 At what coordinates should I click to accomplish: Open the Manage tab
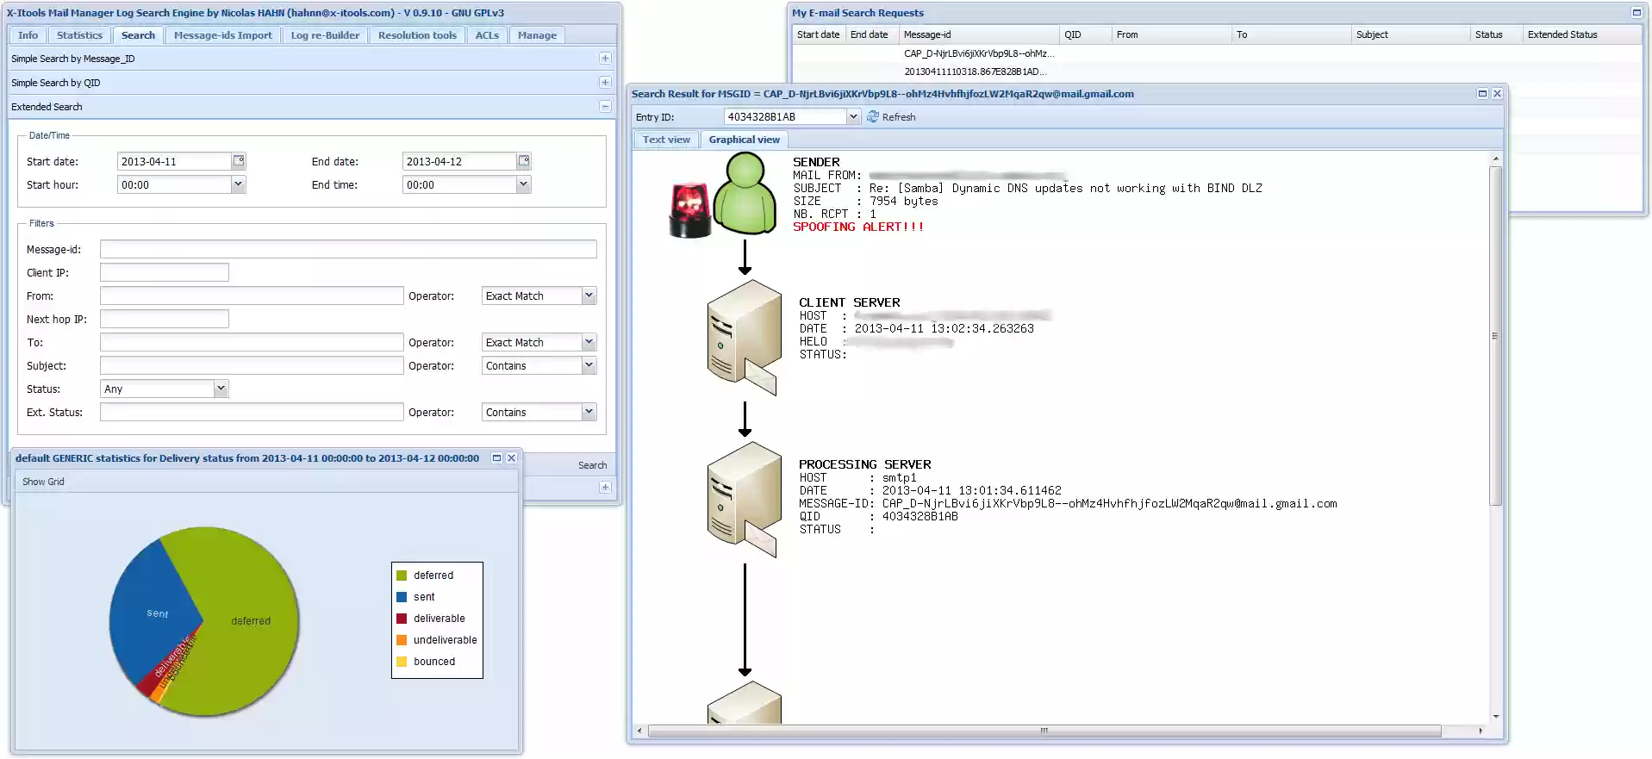point(537,35)
